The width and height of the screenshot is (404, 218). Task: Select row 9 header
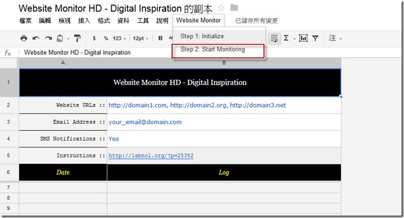tap(8, 208)
